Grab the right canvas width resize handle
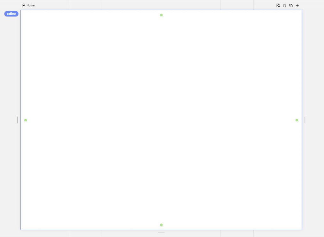324x237 pixels. 305,120
